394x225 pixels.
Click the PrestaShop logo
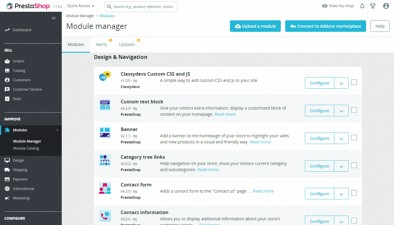pos(28,6)
